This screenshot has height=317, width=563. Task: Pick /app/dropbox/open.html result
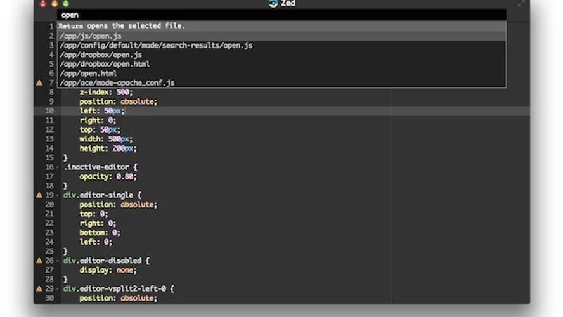coord(281,64)
